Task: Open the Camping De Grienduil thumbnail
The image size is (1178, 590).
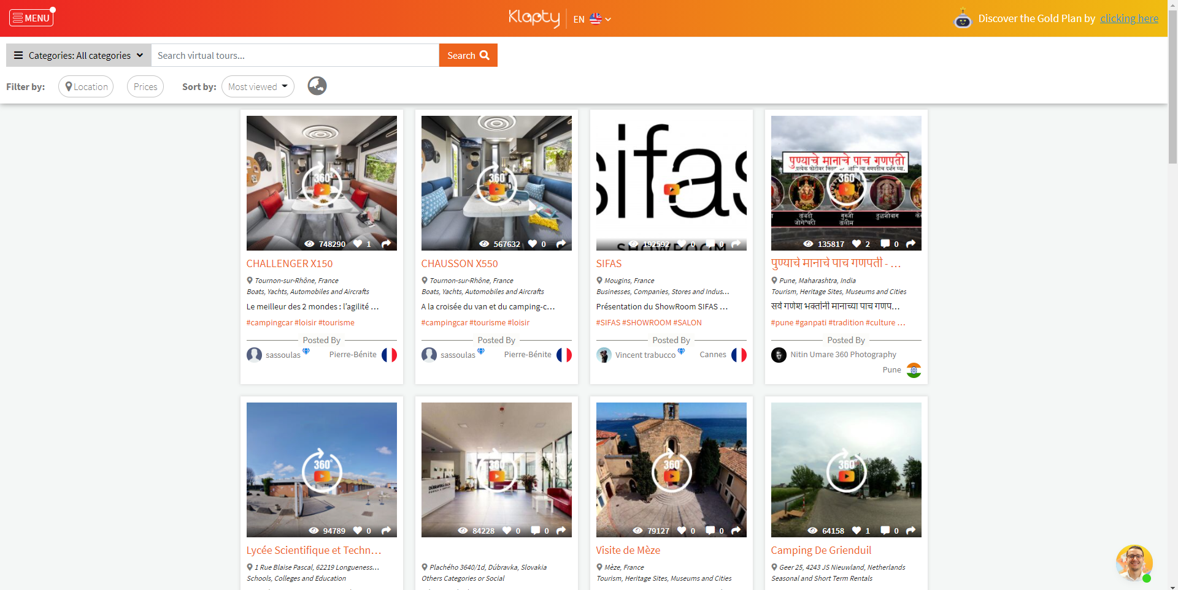Action: [x=846, y=469]
